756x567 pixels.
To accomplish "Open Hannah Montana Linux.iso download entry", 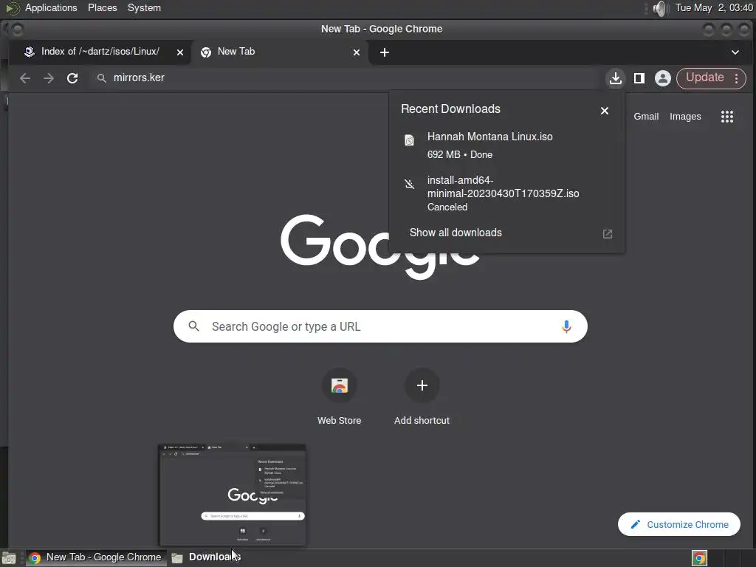I will pyautogui.click(x=506, y=145).
